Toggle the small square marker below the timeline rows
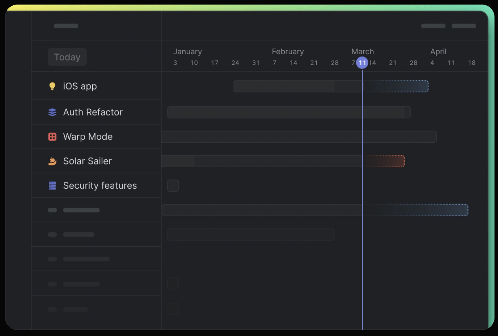The width and height of the screenshot is (498, 336). pos(173,283)
